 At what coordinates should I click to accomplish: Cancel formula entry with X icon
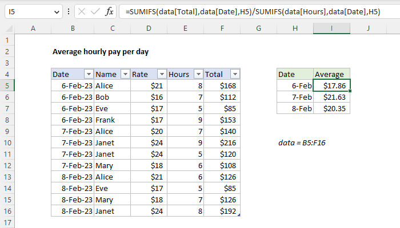point(82,12)
